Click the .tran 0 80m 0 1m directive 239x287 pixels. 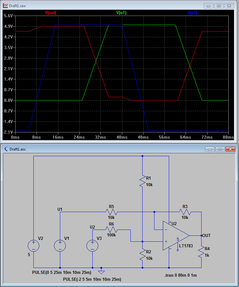coord(181,275)
